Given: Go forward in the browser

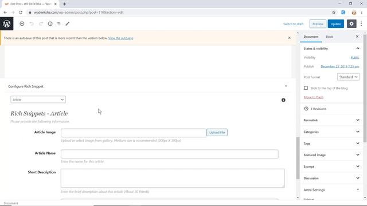Looking at the screenshot, I should point(13,13).
